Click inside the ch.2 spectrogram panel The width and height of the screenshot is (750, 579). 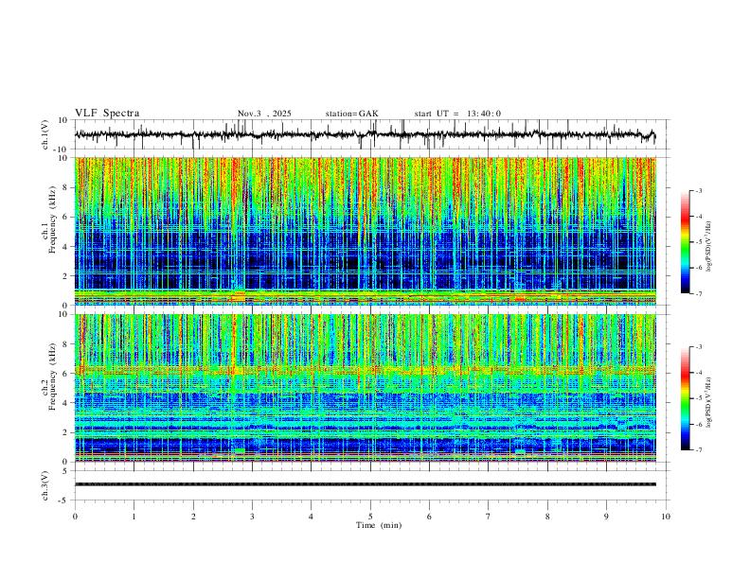(x=366, y=388)
